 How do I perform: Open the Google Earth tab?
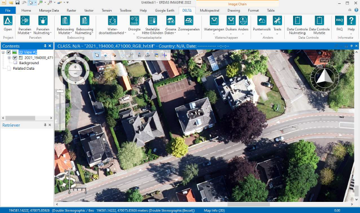coord(165,11)
